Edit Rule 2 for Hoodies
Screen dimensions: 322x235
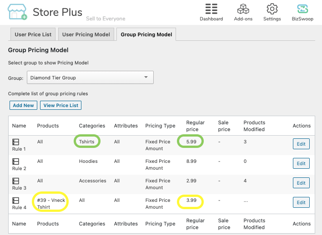[x=301, y=163]
